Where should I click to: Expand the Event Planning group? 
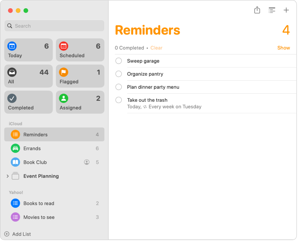point(8,176)
